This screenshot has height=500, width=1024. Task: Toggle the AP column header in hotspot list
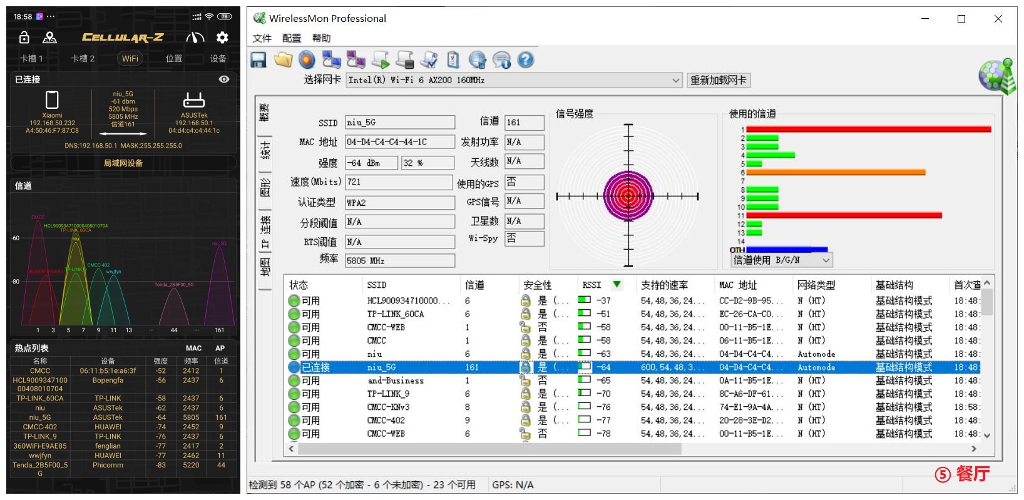point(220,348)
